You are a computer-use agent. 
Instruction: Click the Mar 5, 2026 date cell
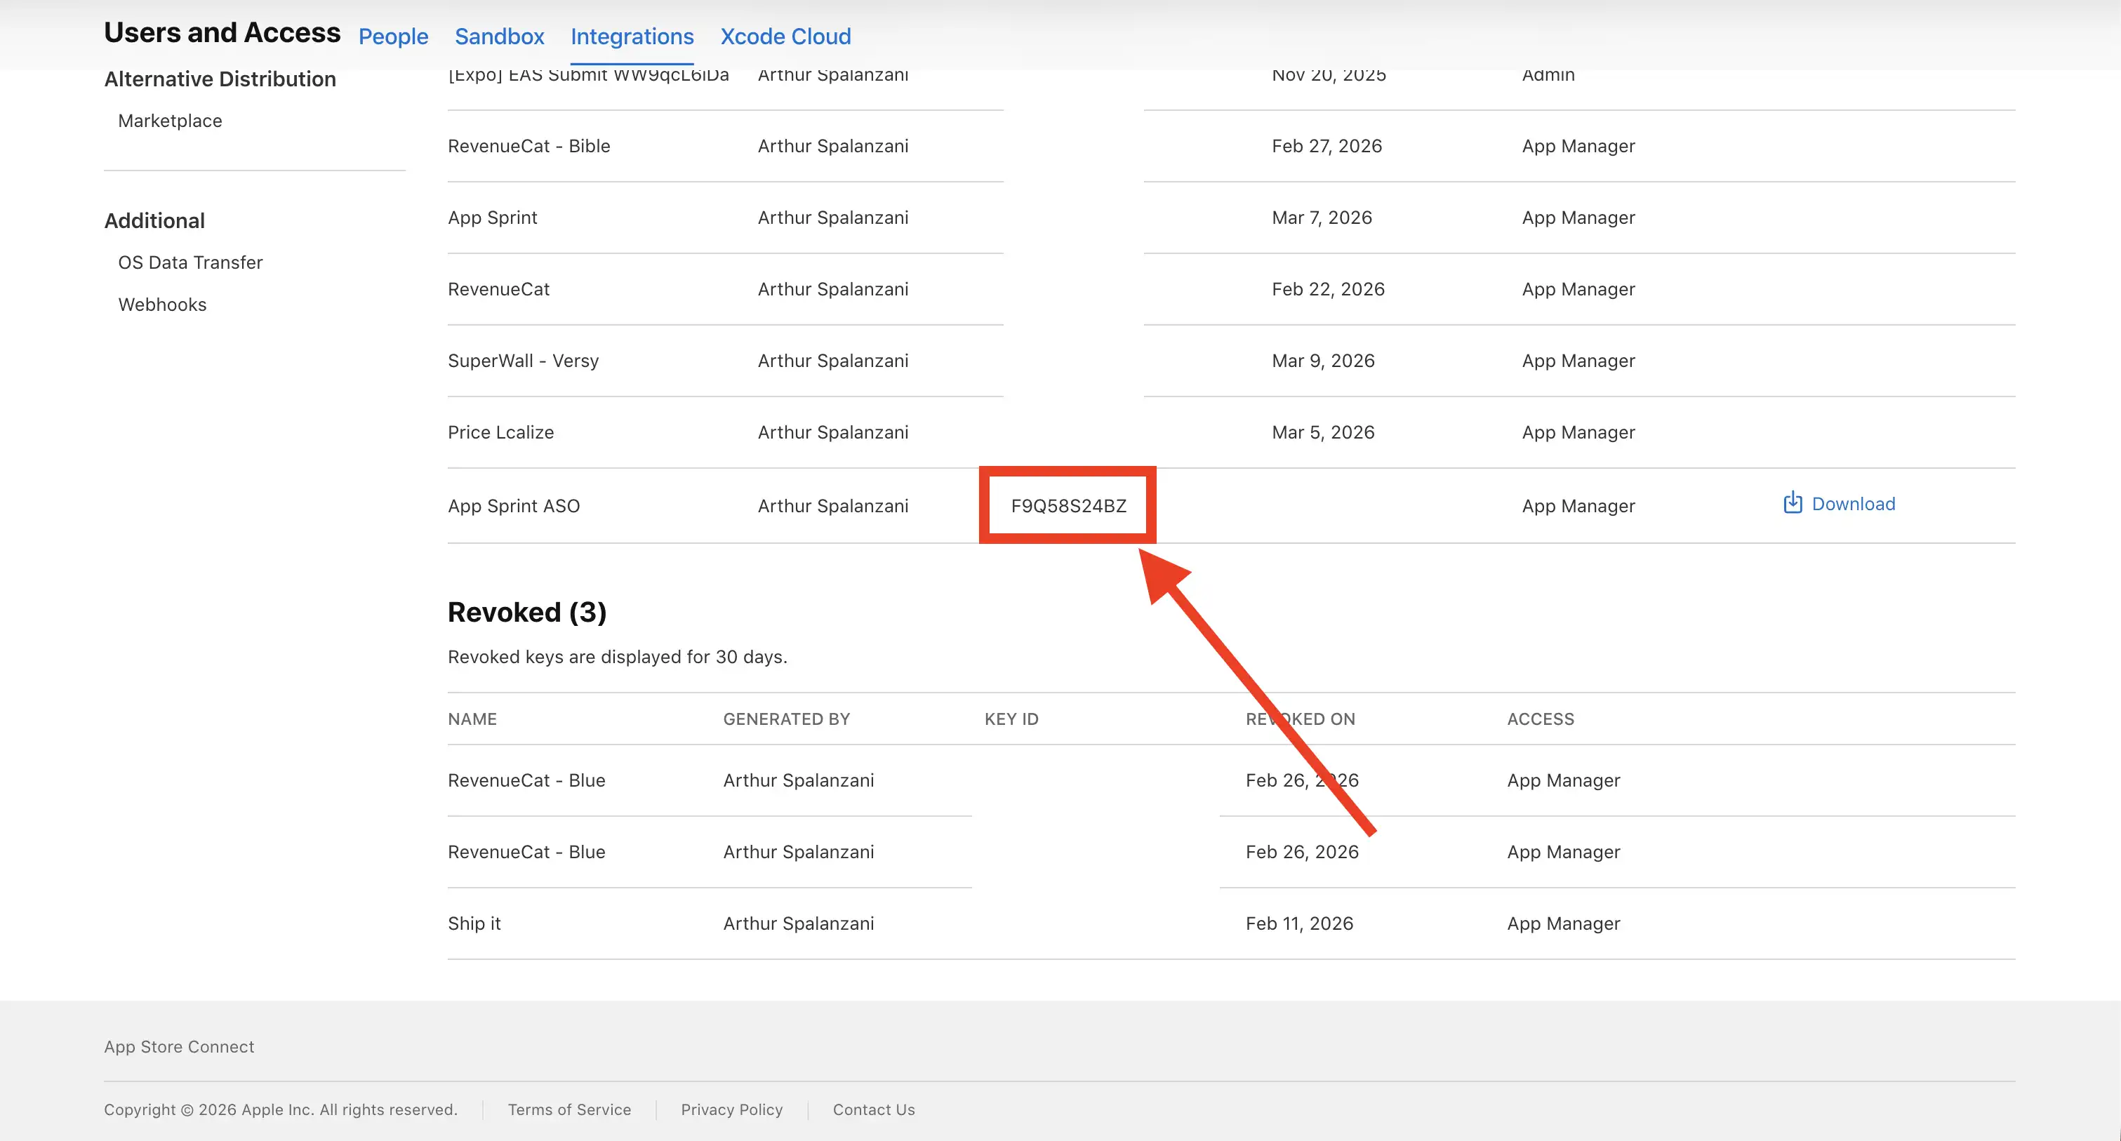tap(1323, 433)
